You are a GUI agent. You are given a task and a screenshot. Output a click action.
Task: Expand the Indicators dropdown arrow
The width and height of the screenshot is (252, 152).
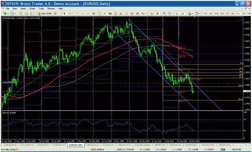click(x=192, y=14)
